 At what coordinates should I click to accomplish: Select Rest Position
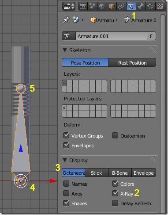[132, 63]
